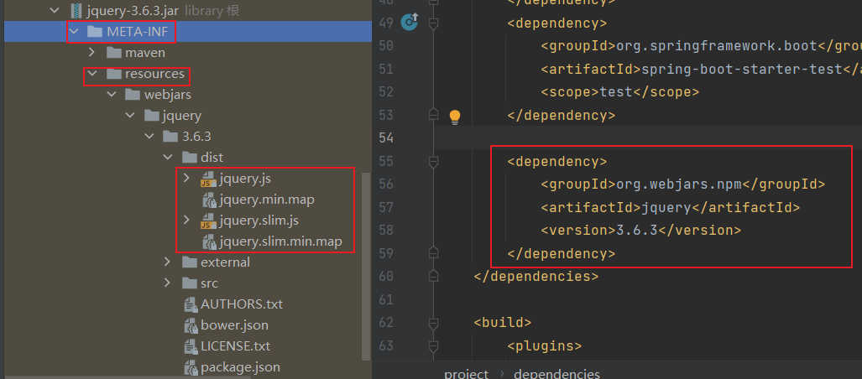
Task: Click the gutter override icon at line 49
Action: tap(410, 22)
